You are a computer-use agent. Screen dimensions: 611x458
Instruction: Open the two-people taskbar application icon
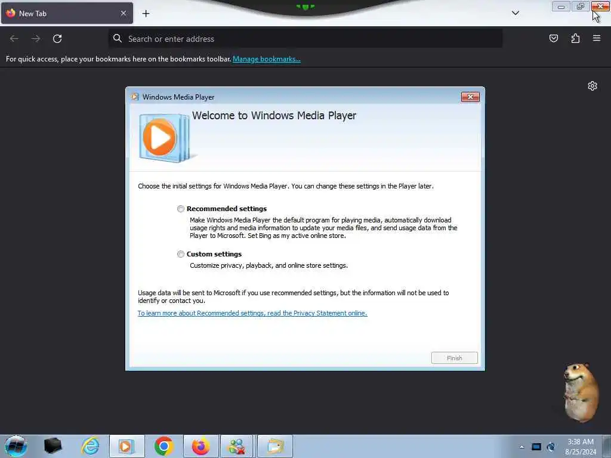tap(237, 446)
